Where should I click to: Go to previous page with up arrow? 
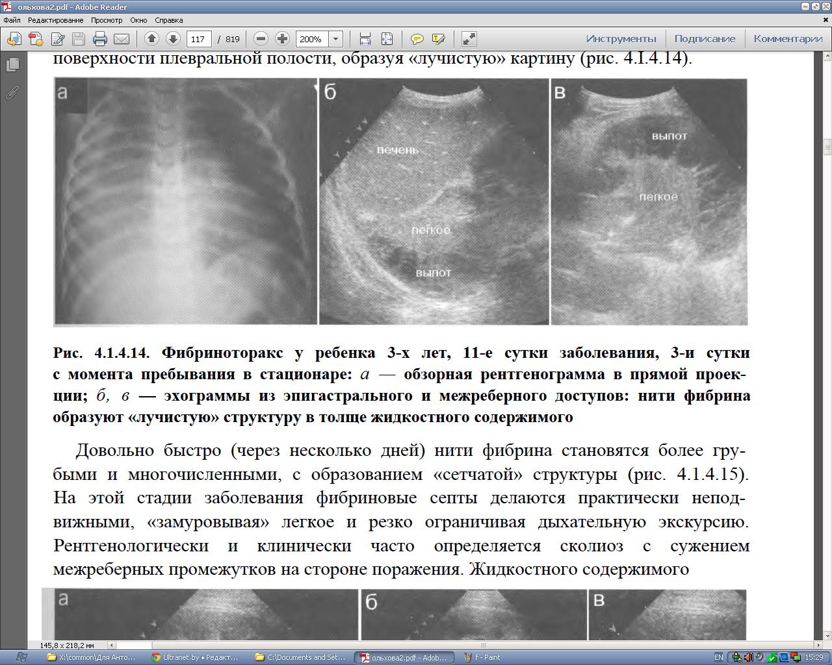(x=151, y=39)
